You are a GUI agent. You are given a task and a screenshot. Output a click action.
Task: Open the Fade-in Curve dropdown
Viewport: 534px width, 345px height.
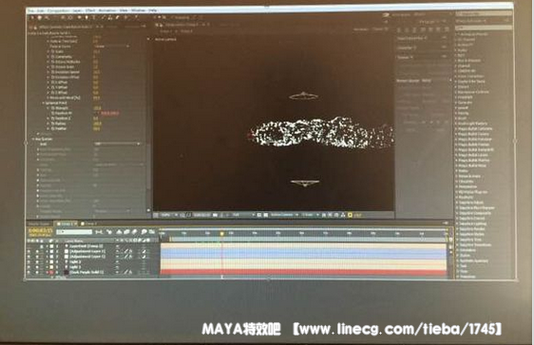click(112, 47)
